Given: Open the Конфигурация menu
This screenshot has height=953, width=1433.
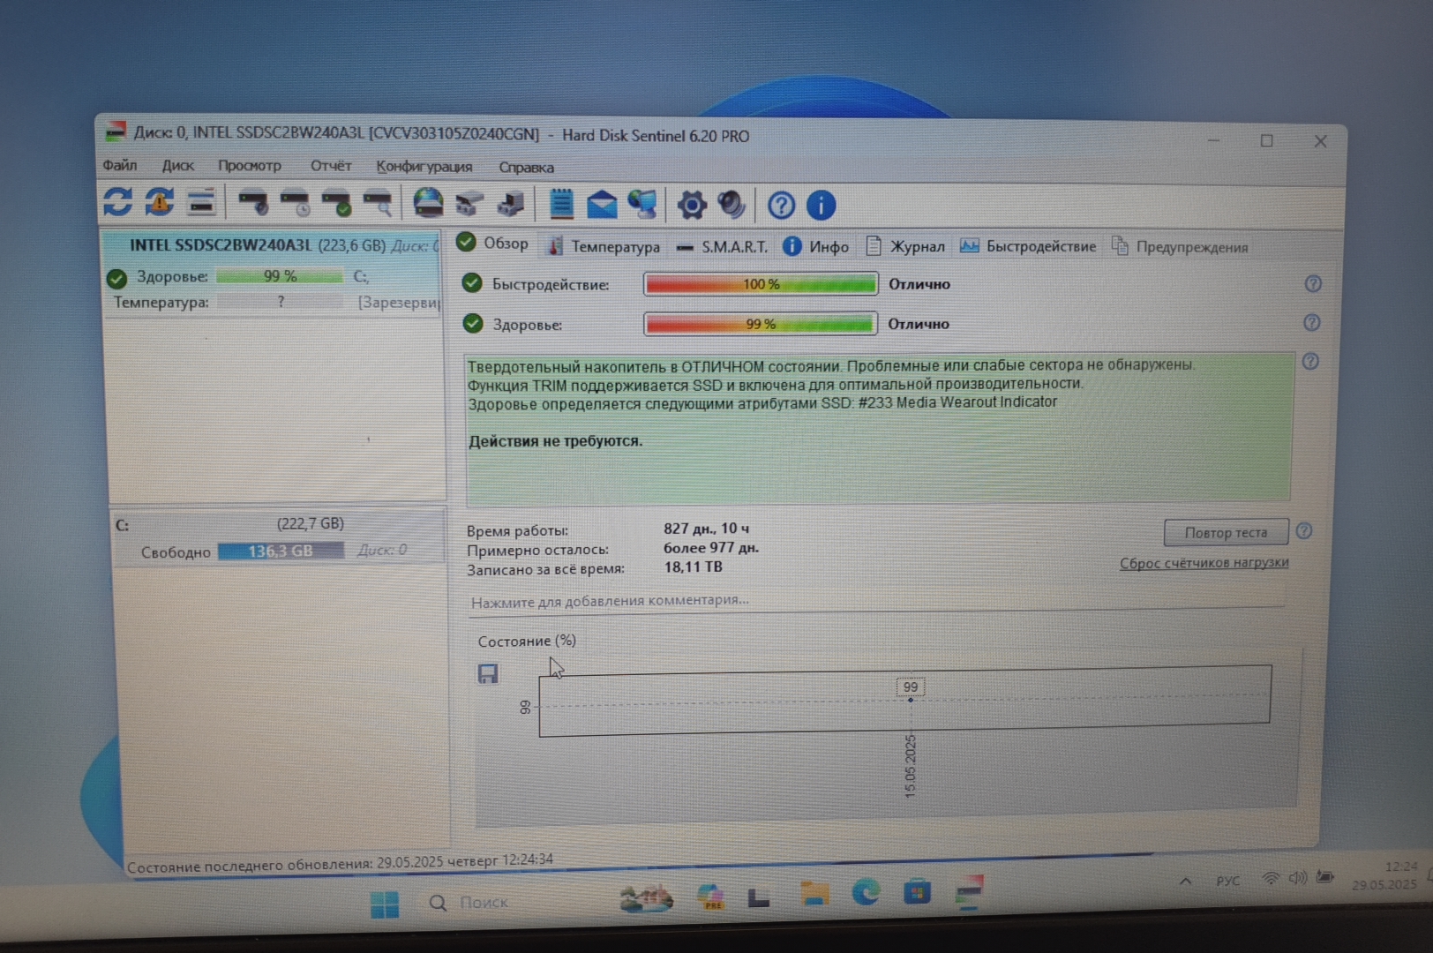Looking at the screenshot, I should [424, 167].
